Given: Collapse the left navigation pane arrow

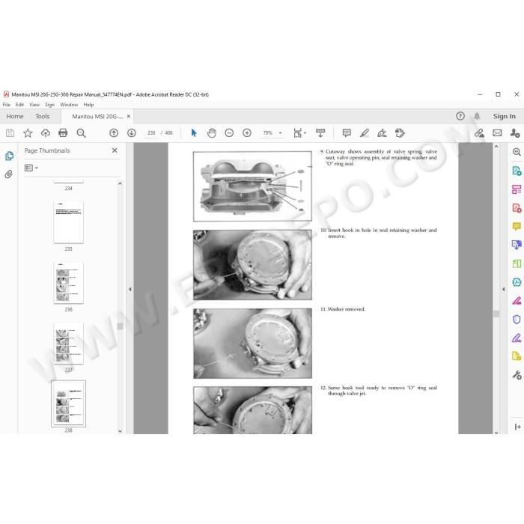Looking at the screenshot, I should tap(130, 289).
